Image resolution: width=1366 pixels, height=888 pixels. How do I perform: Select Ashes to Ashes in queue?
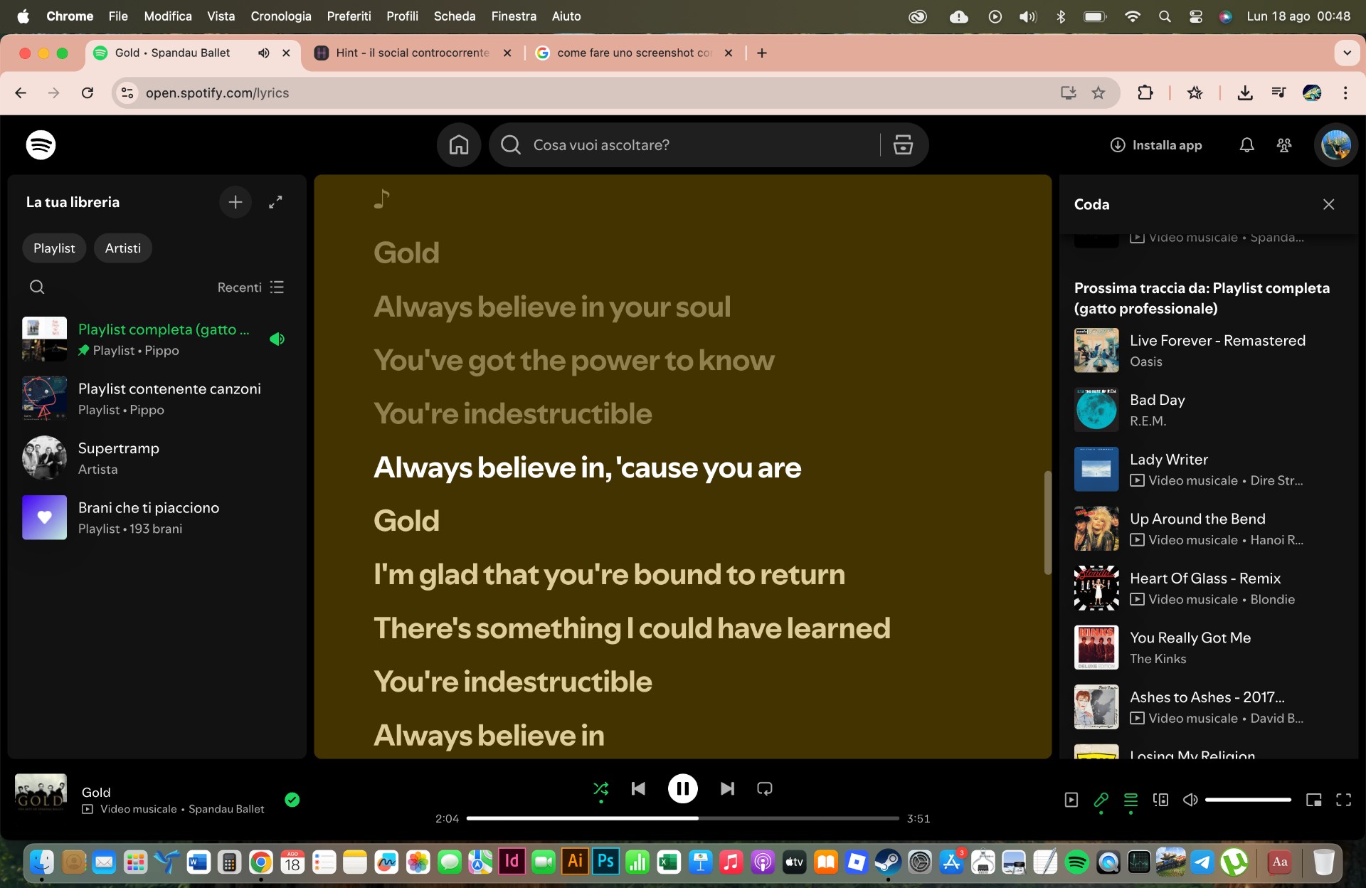(1208, 707)
